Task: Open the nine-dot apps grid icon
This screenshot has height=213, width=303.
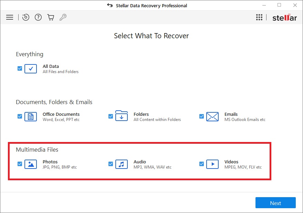Action: 259,17
